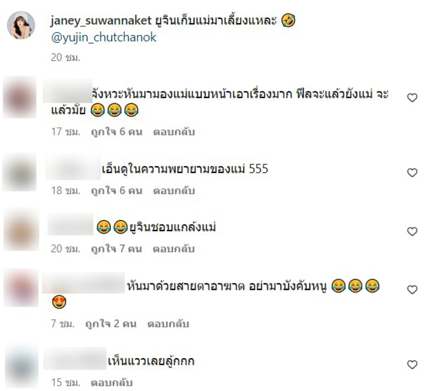Heart the ยูจินชอบแกล้งแม่ comment

coord(412,231)
